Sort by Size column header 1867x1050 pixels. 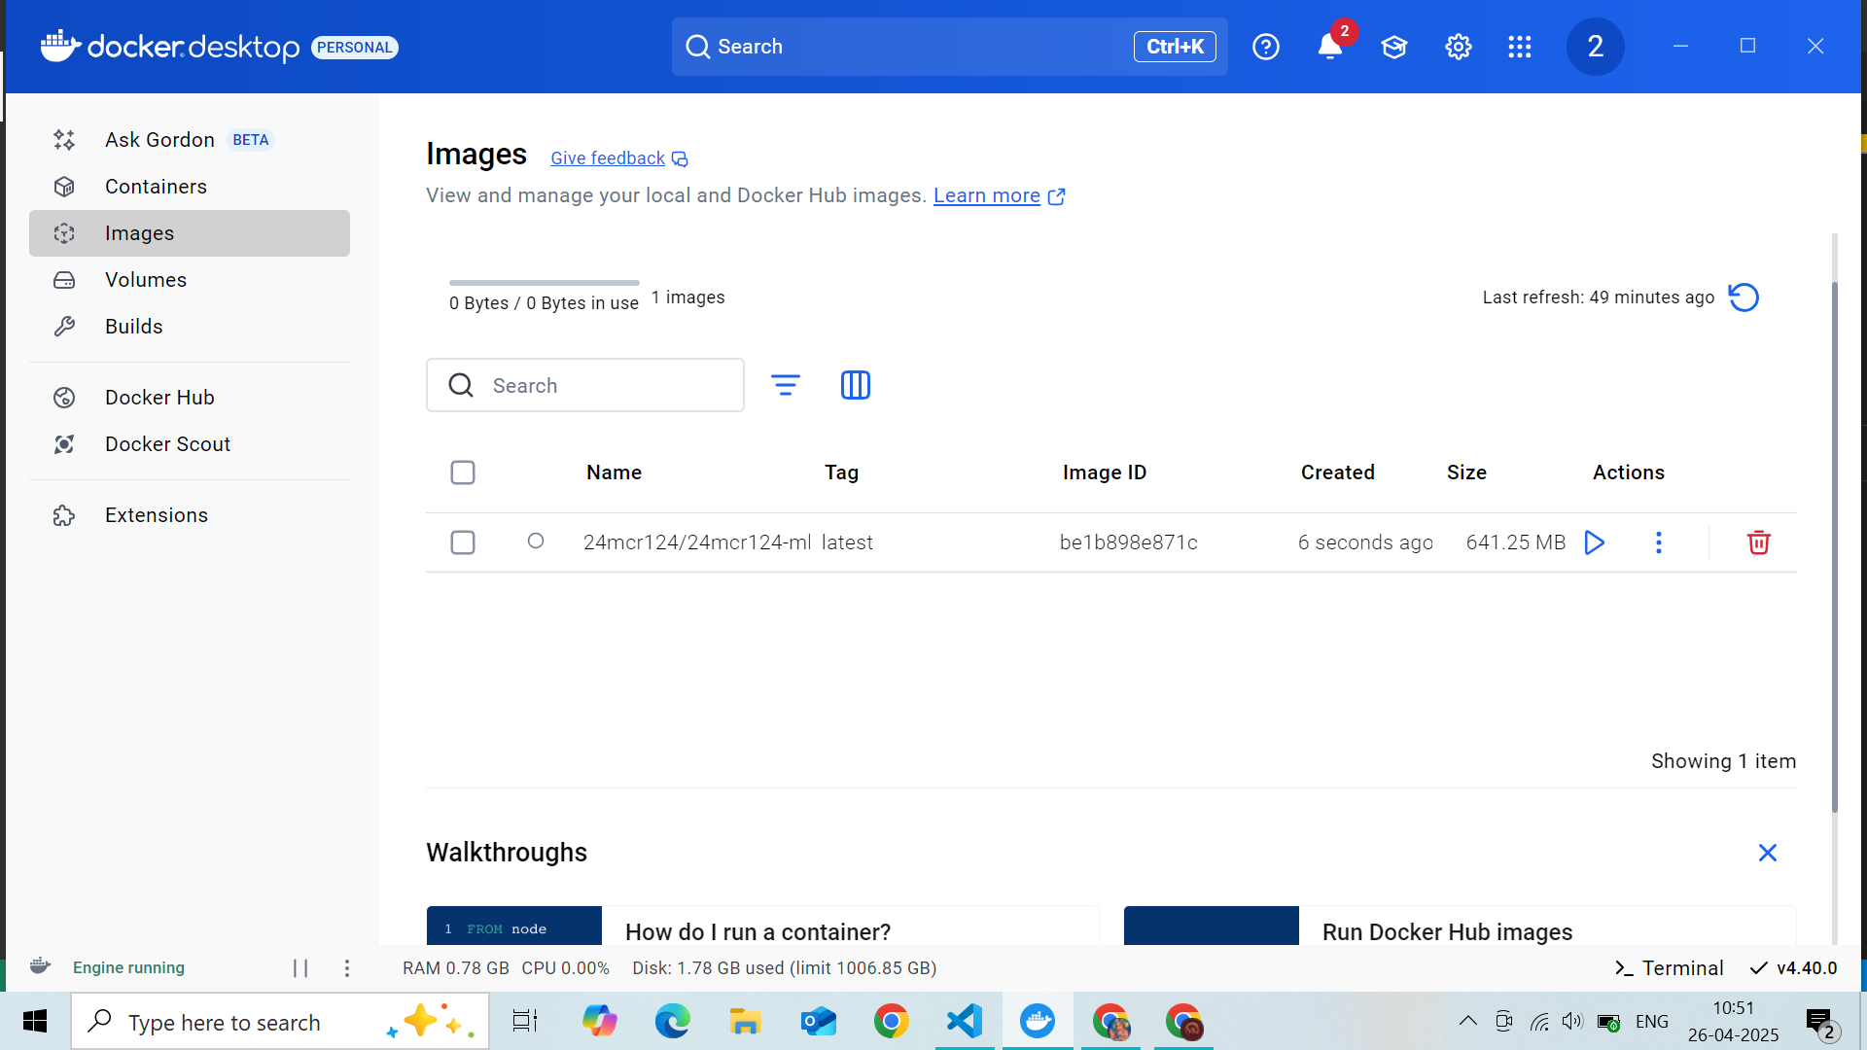[1466, 472]
